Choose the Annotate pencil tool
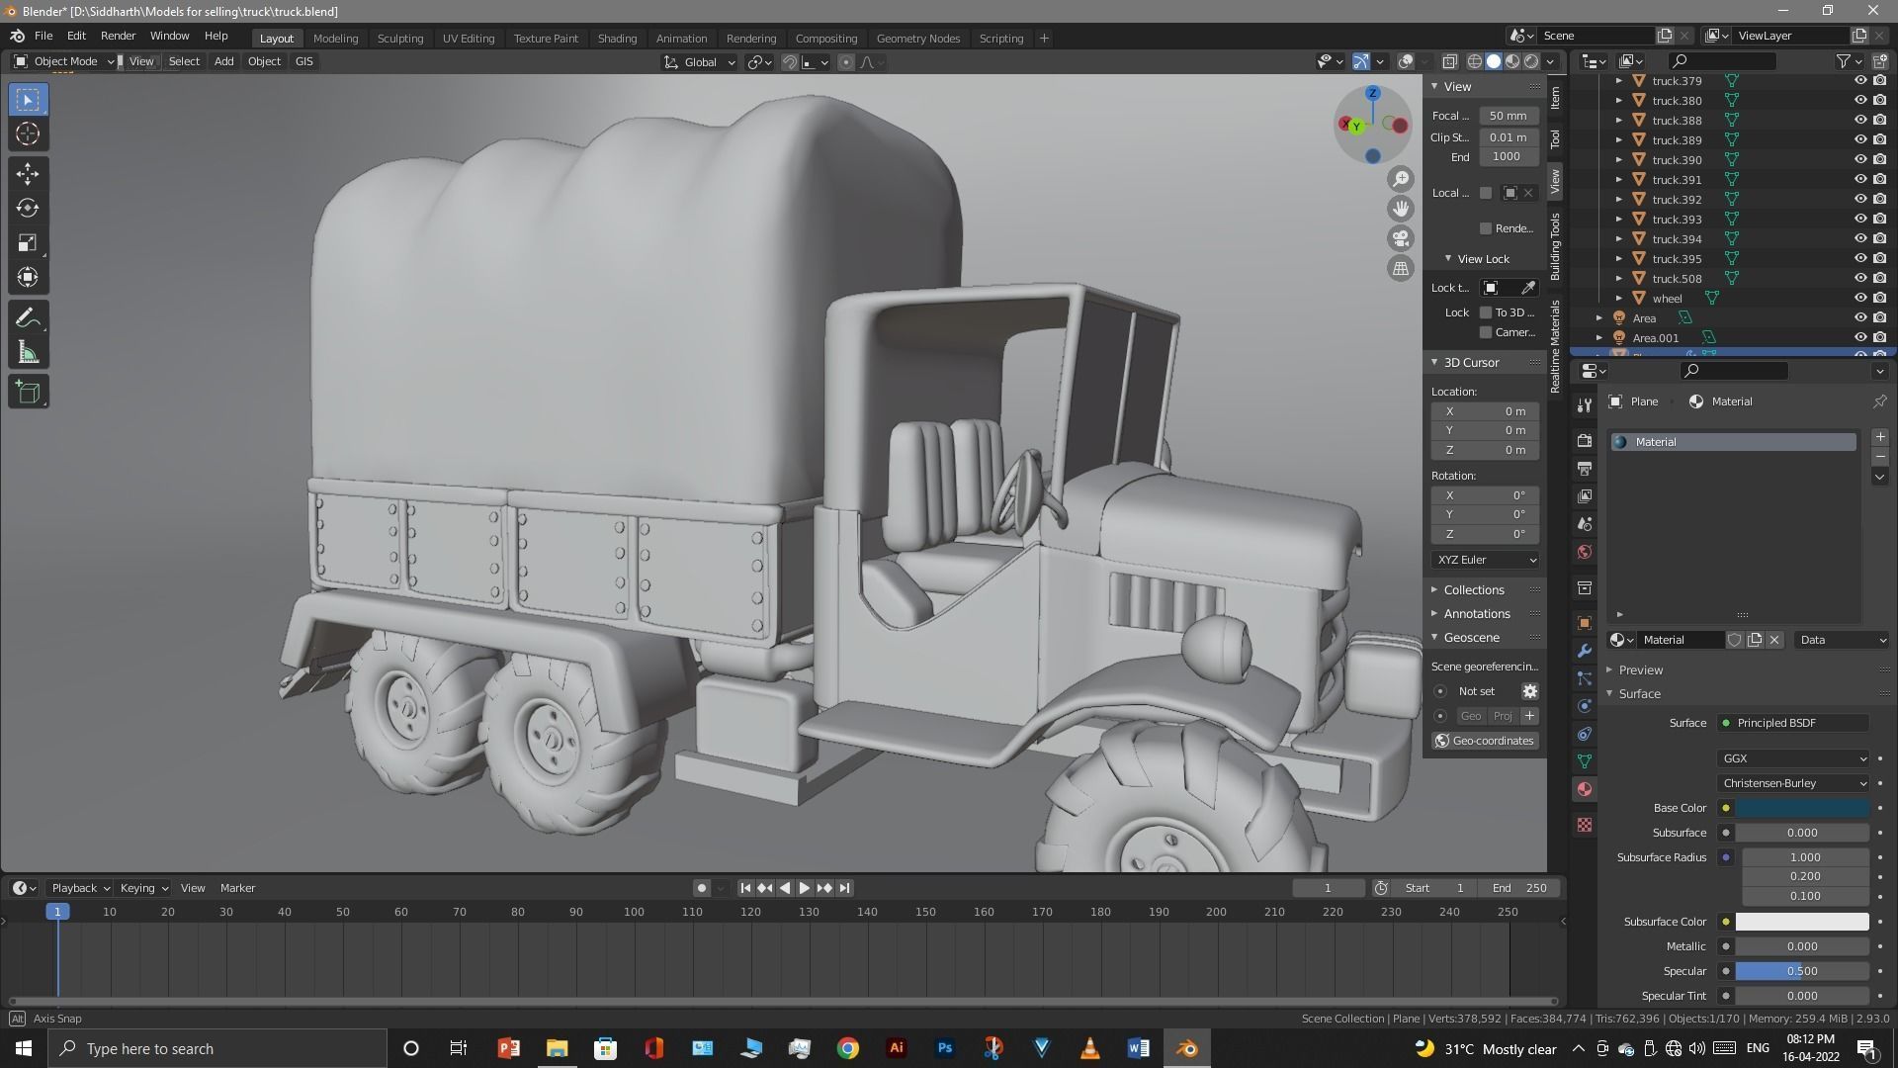Viewport: 1898px width, 1068px height. coord(28,318)
